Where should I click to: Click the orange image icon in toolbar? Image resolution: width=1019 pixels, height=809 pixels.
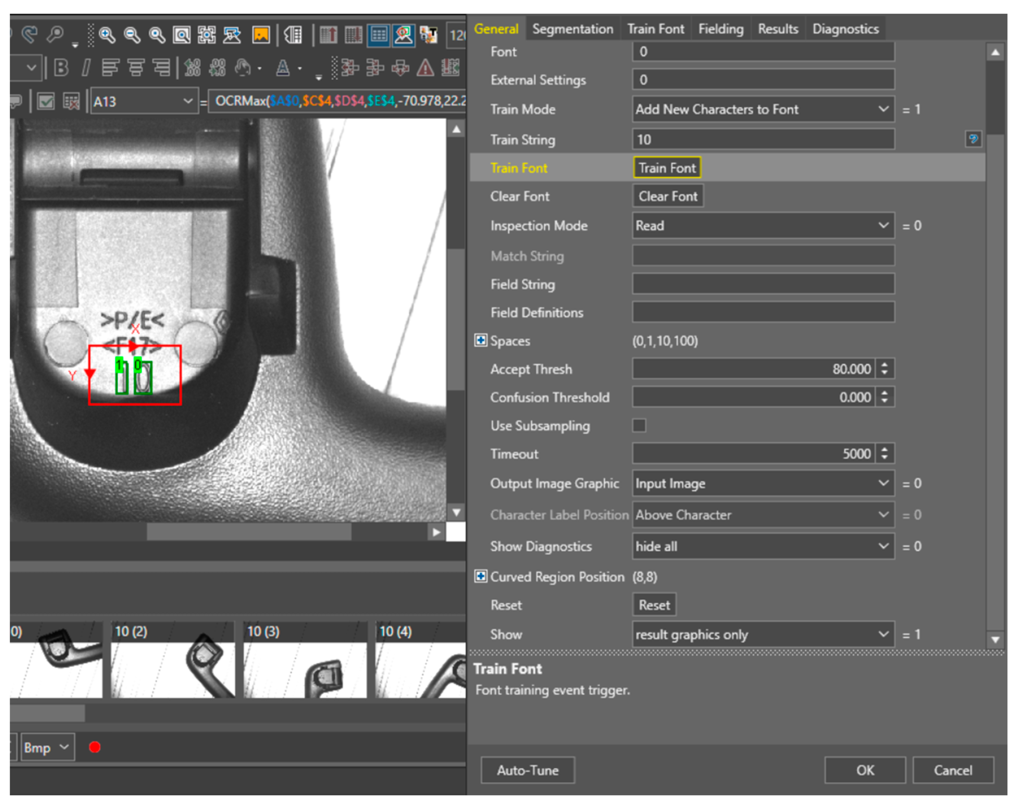point(260,35)
